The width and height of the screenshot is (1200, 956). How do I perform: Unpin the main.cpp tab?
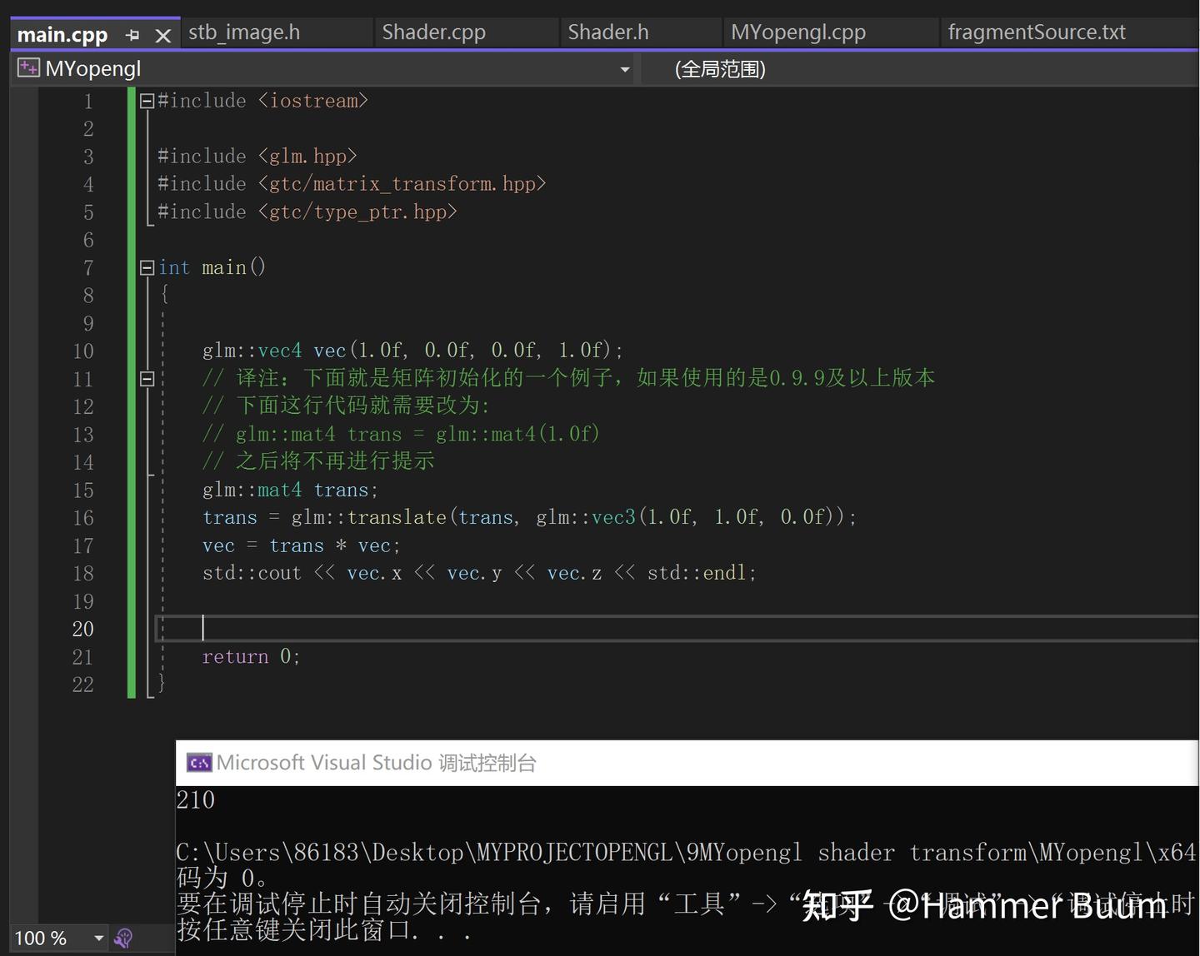[132, 34]
